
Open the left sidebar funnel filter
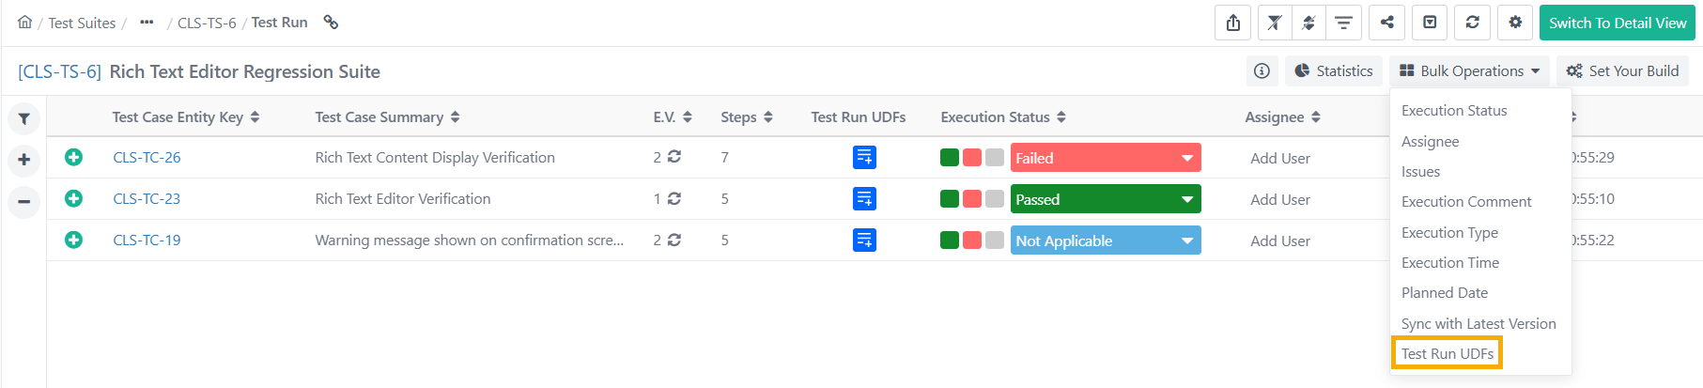[x=24, y=118]
